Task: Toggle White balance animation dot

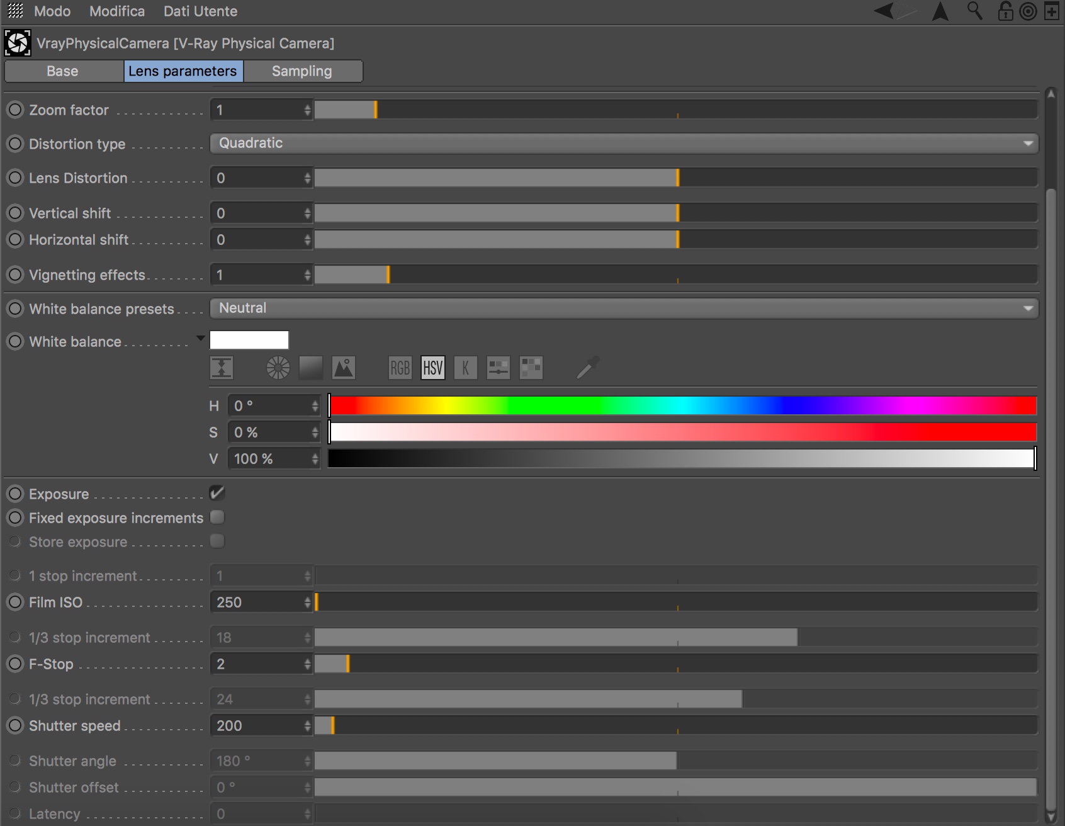Action: (x=15, y=341)
